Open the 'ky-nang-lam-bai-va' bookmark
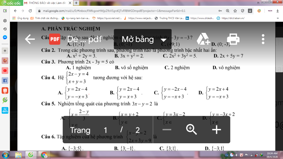This screenshot has width=283, height=159. tap(76, 18)
